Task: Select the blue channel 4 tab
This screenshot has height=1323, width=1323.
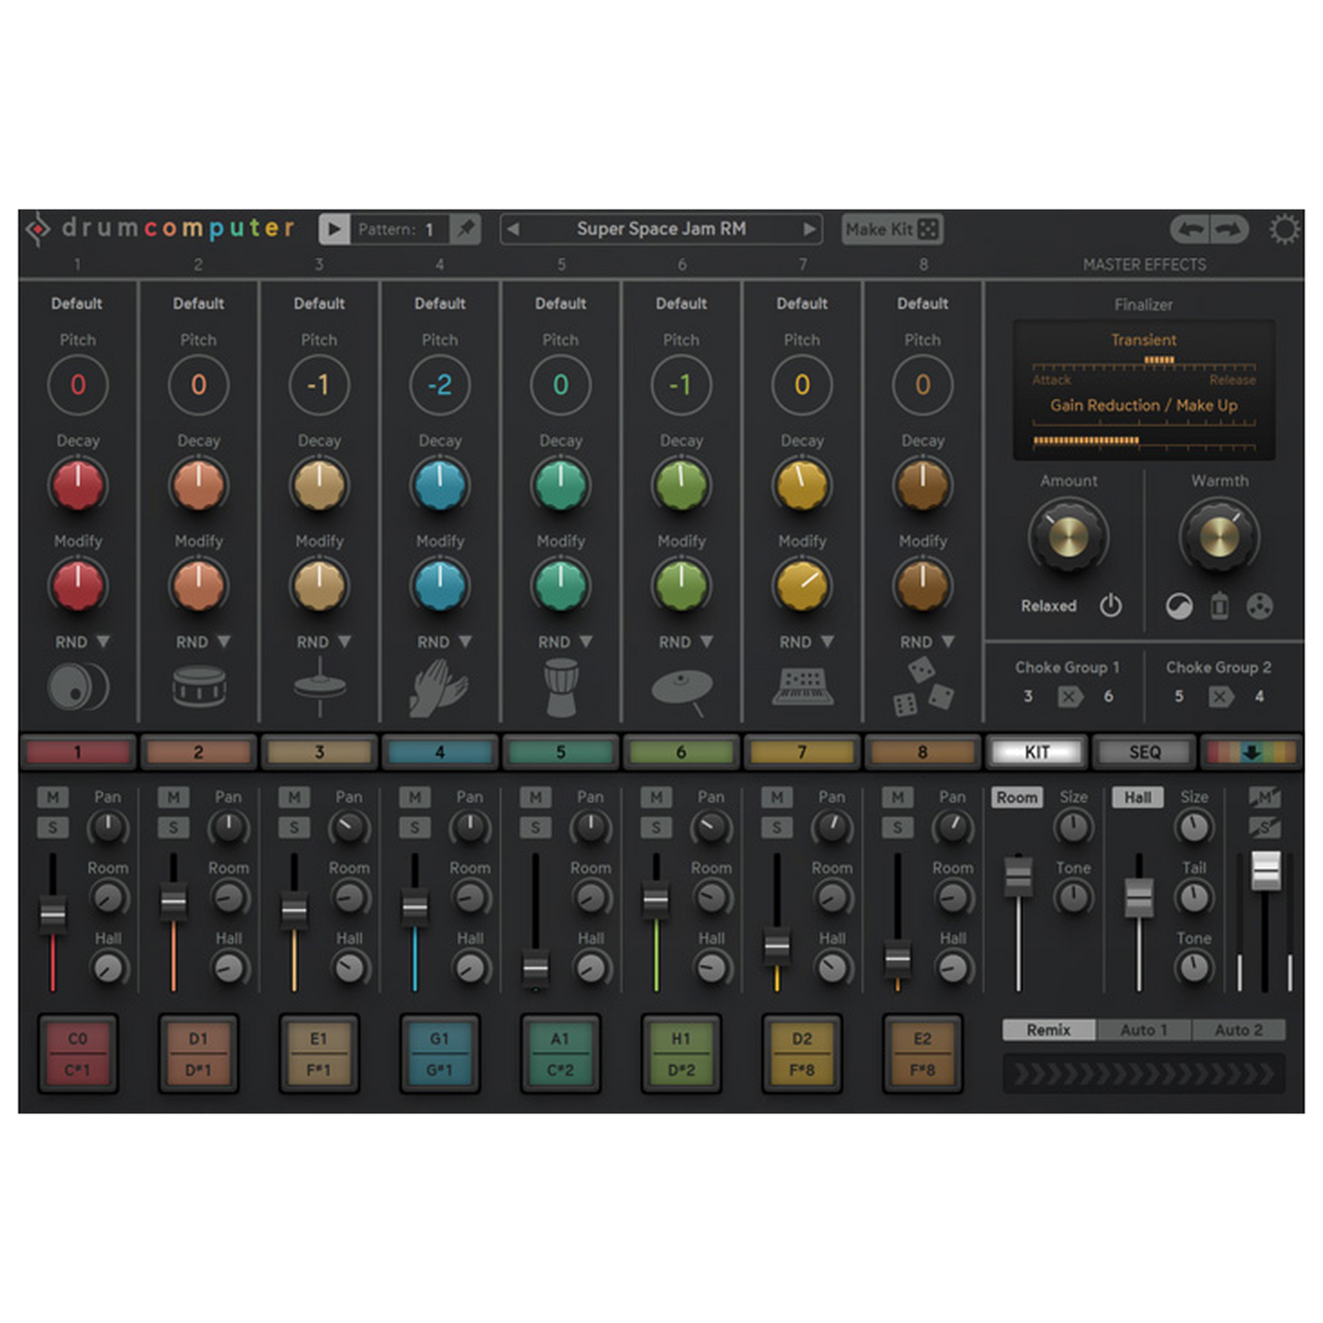Action: tap(439, 753)
